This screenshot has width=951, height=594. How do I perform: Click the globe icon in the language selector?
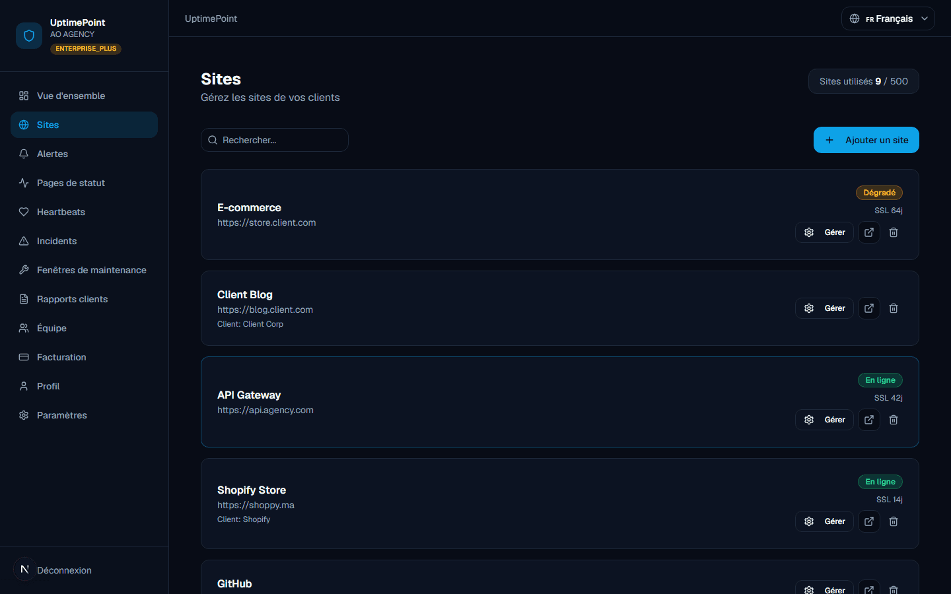click(x=855, y=18)
